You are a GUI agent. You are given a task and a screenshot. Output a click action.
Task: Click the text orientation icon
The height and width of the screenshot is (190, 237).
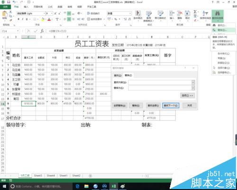tap(79, 13)
